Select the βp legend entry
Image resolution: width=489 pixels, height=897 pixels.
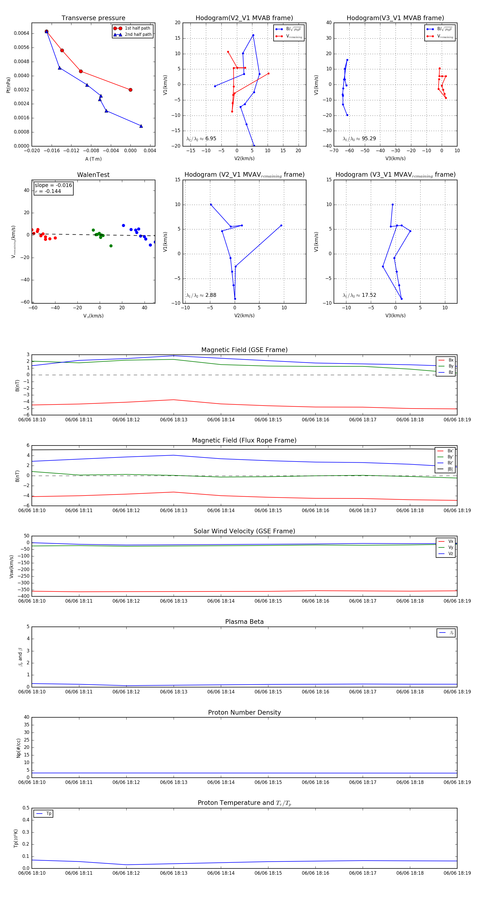pos(446,633)
